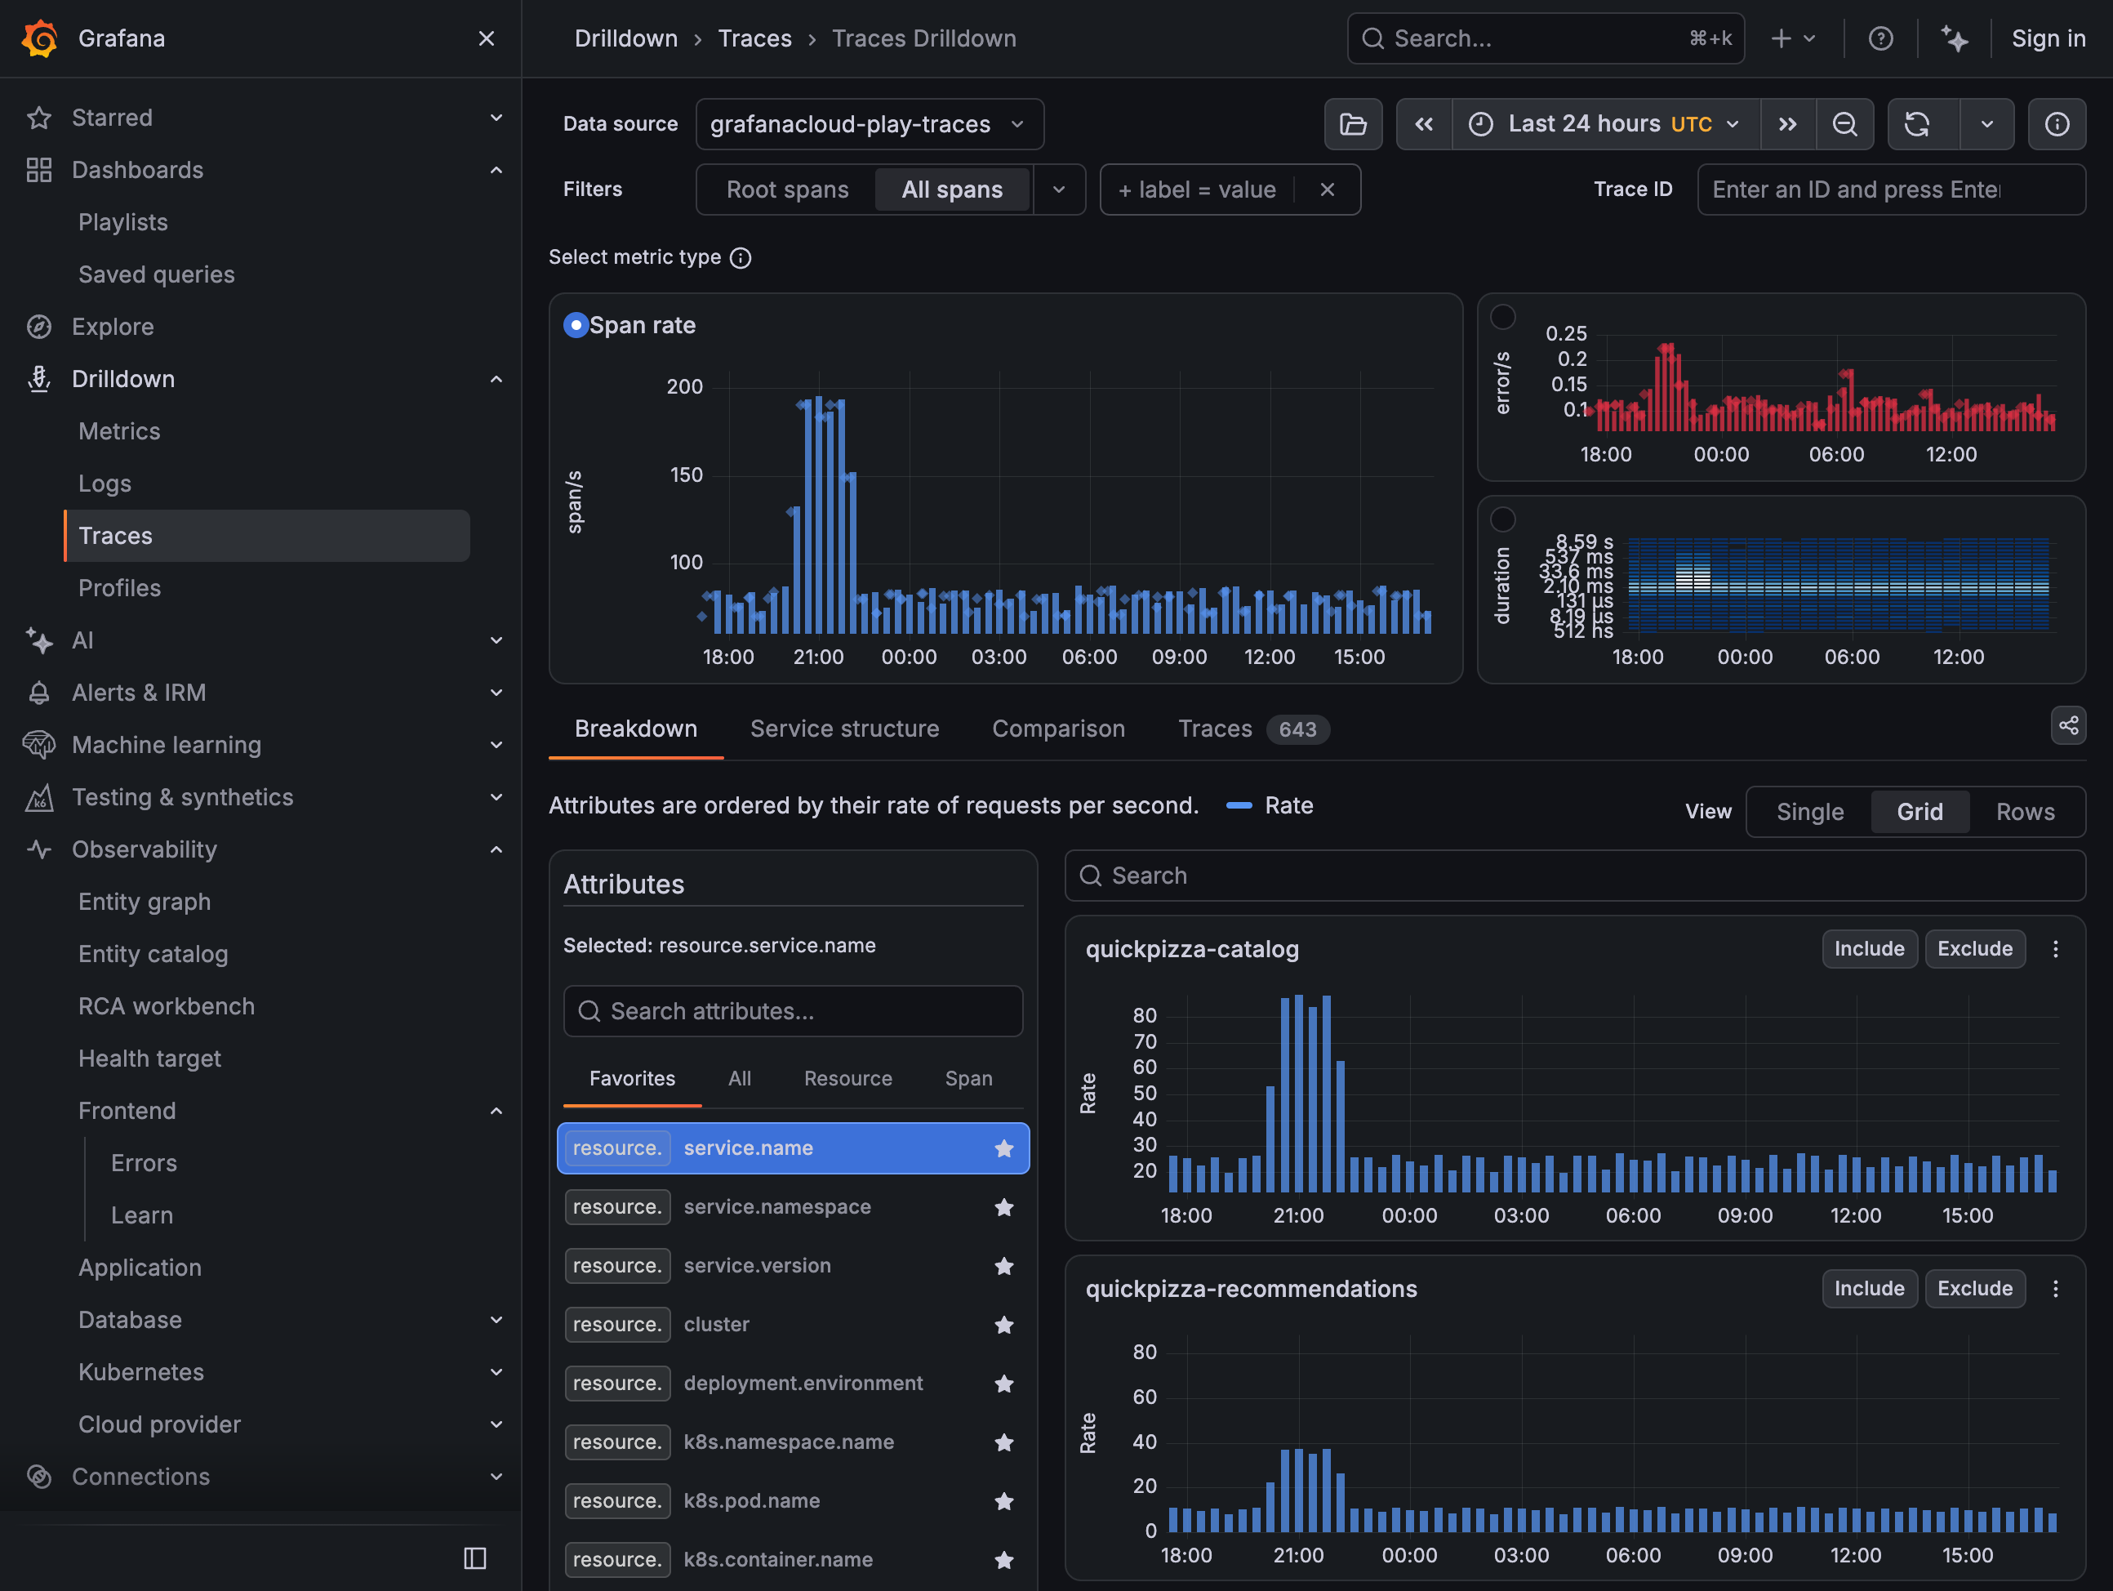
Task: Collapse the Drilldown section chevron
Action: coord(496,379)
